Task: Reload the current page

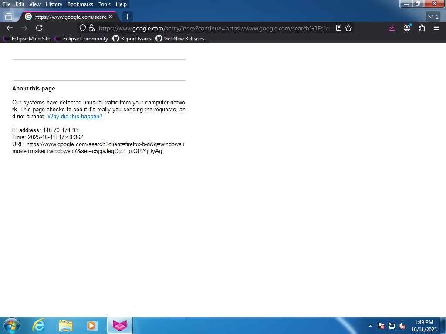Action: [x=39, y=28]
